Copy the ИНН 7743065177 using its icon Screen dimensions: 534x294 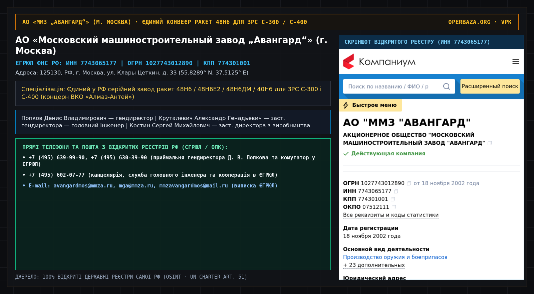point(396,191)
